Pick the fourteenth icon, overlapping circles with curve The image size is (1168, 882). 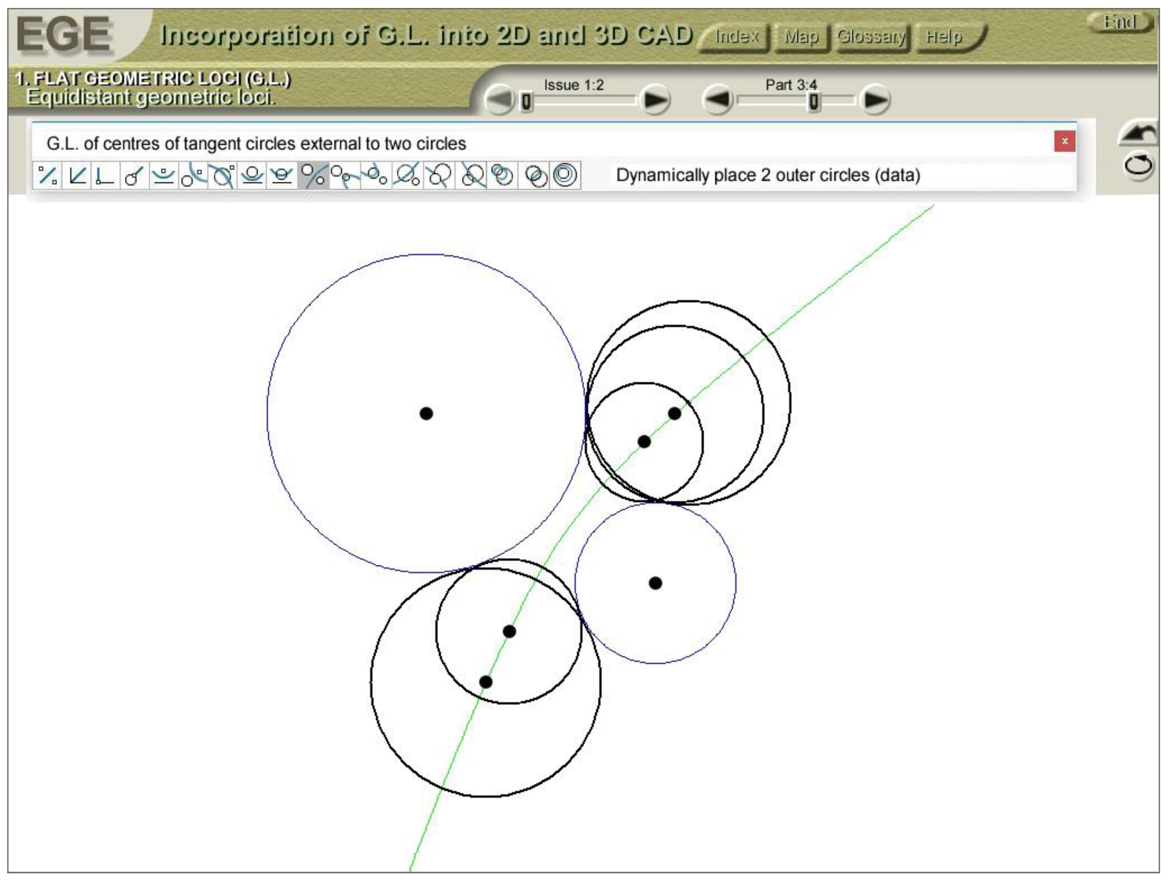[439, 175]
